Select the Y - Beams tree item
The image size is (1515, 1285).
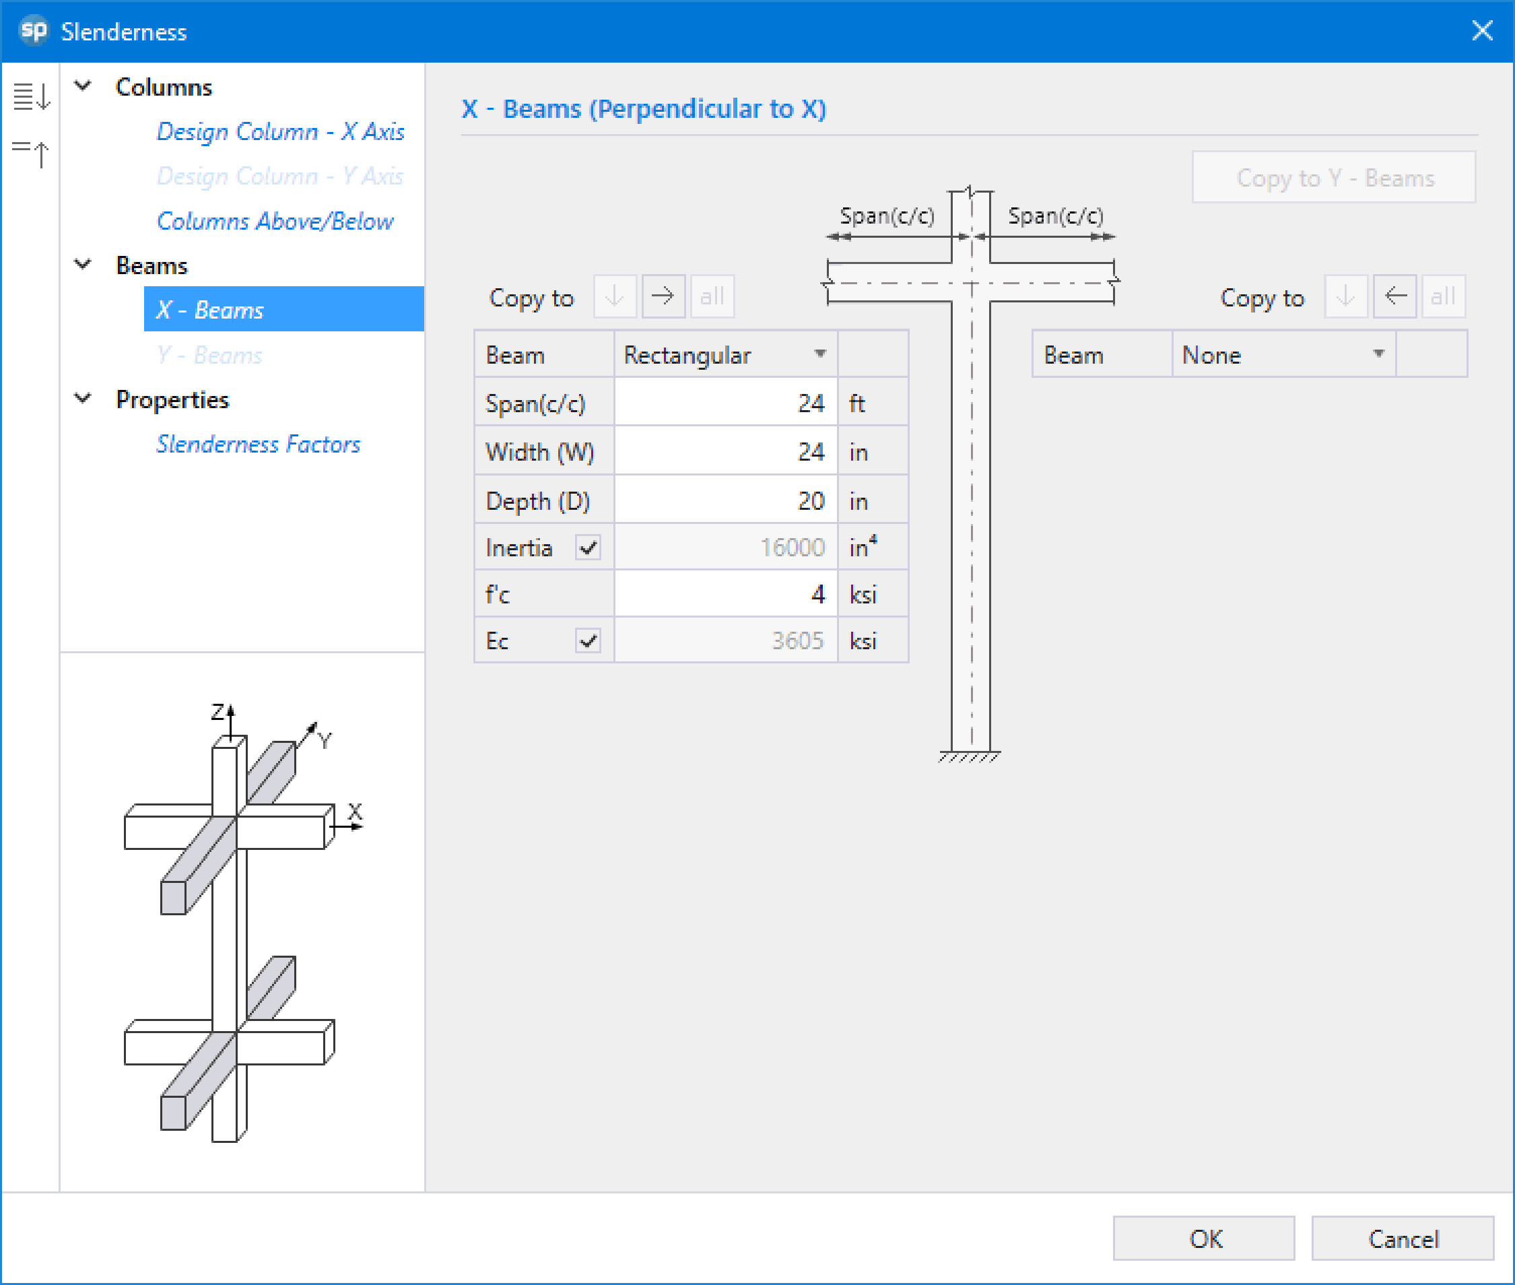(x=210, y=355)
